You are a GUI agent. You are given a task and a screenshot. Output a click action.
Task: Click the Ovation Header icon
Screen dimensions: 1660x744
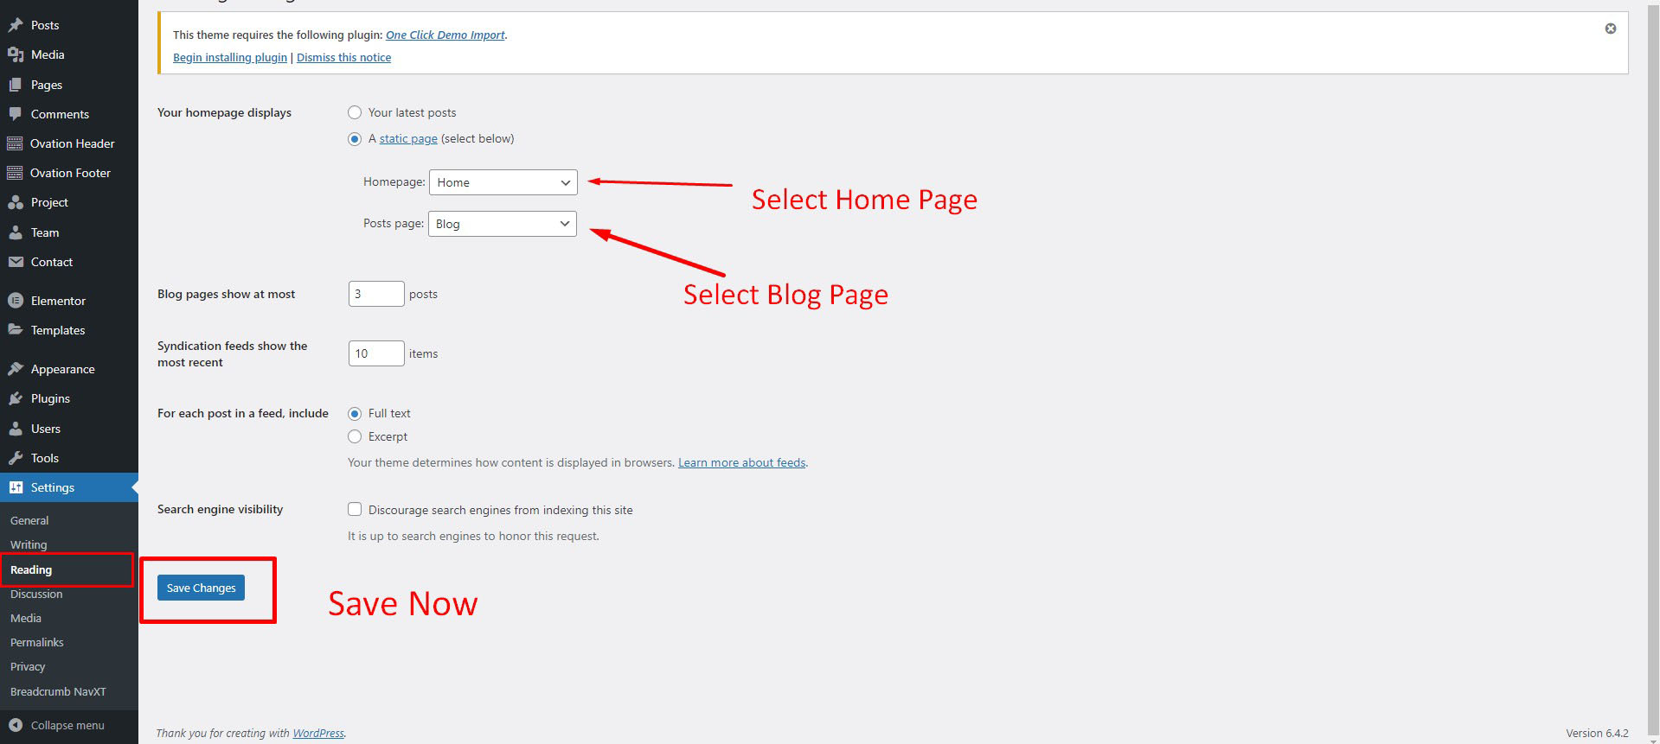[x=16, y=143]
